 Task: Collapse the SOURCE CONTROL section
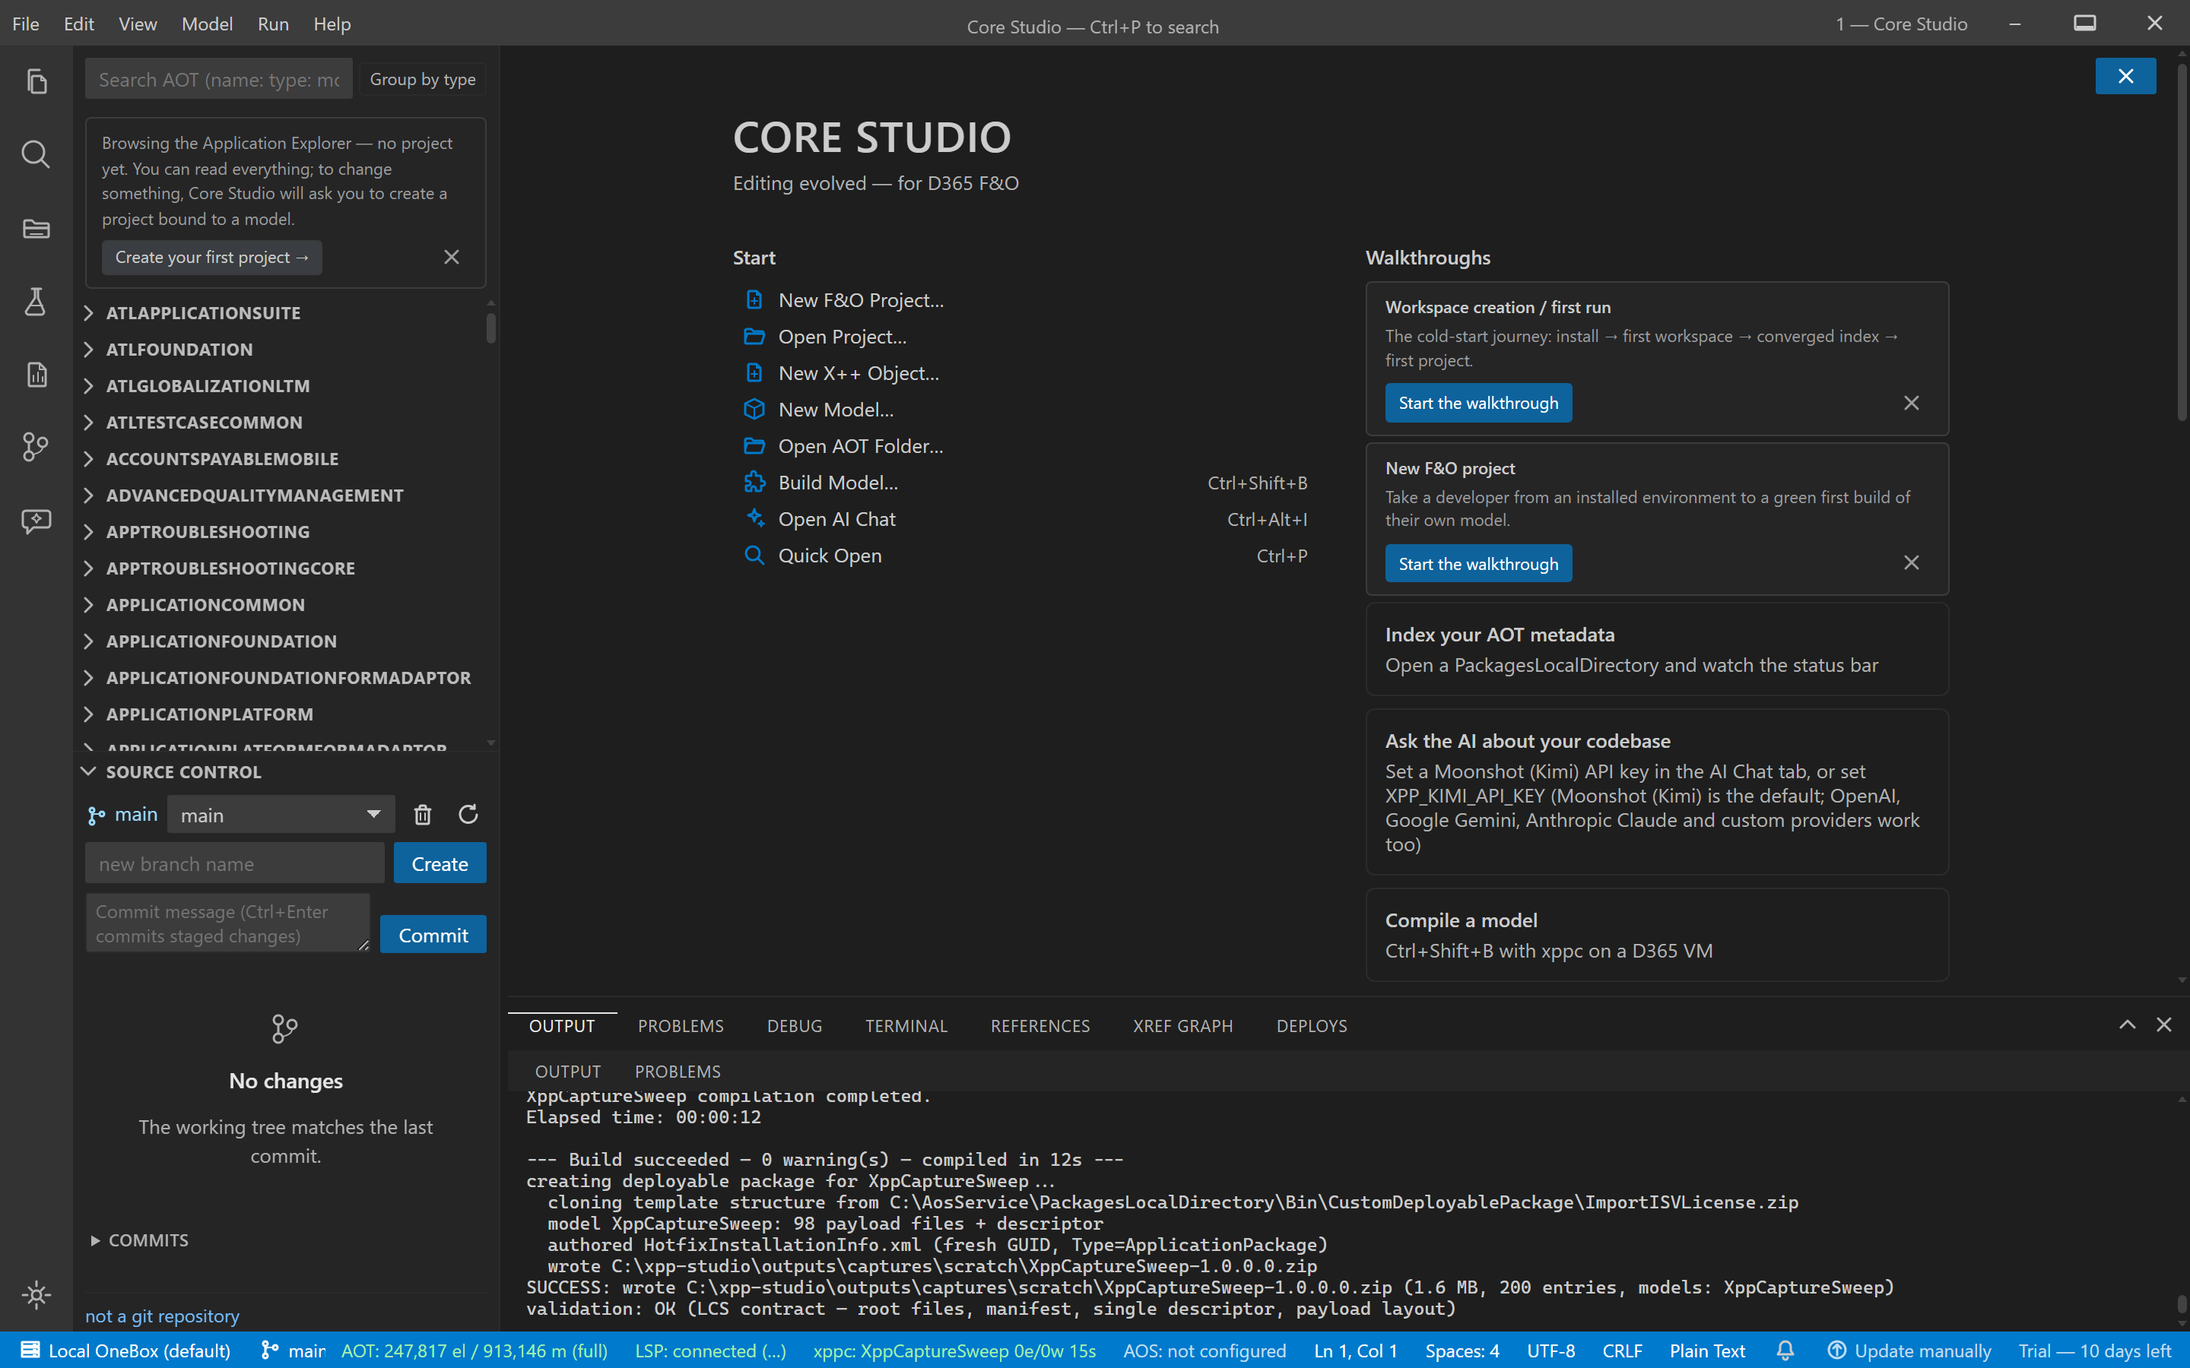286,771
